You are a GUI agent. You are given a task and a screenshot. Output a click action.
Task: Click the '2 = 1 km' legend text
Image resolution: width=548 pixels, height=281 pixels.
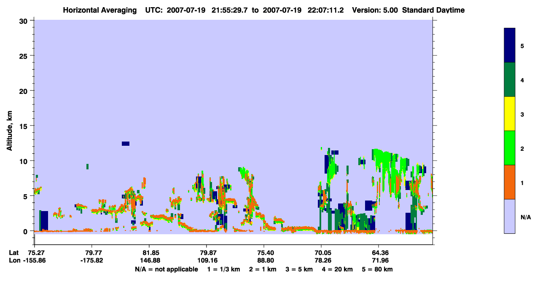[262, 269]
